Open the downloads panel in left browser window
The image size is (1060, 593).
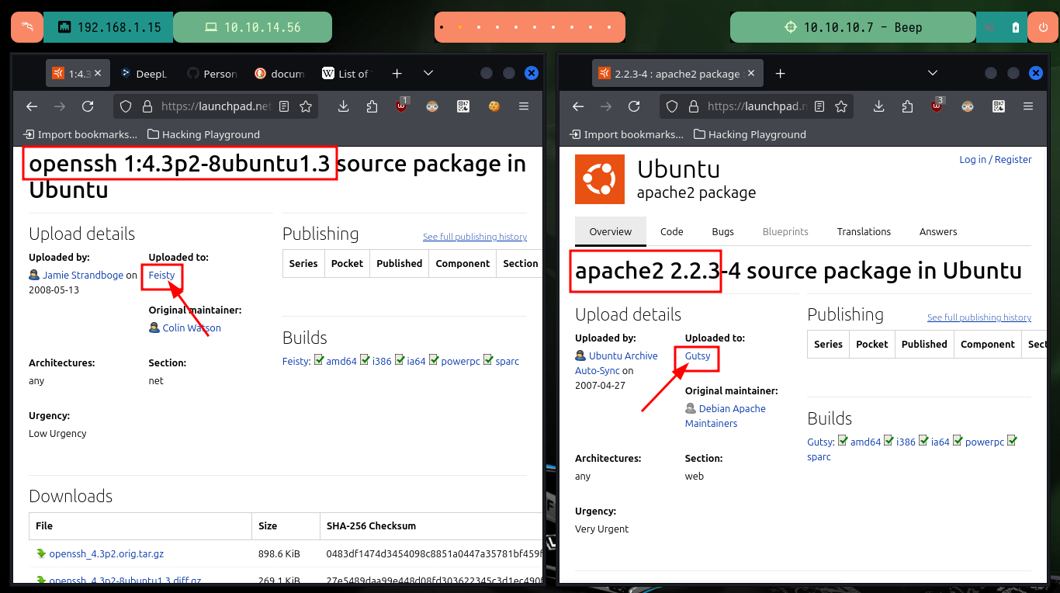point(343,106)
